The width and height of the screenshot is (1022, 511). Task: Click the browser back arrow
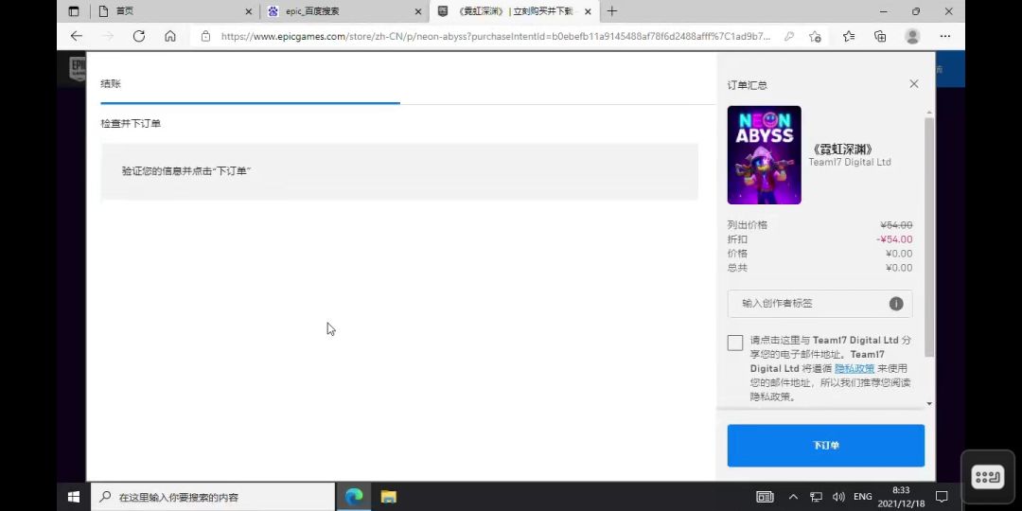[77, 37]
